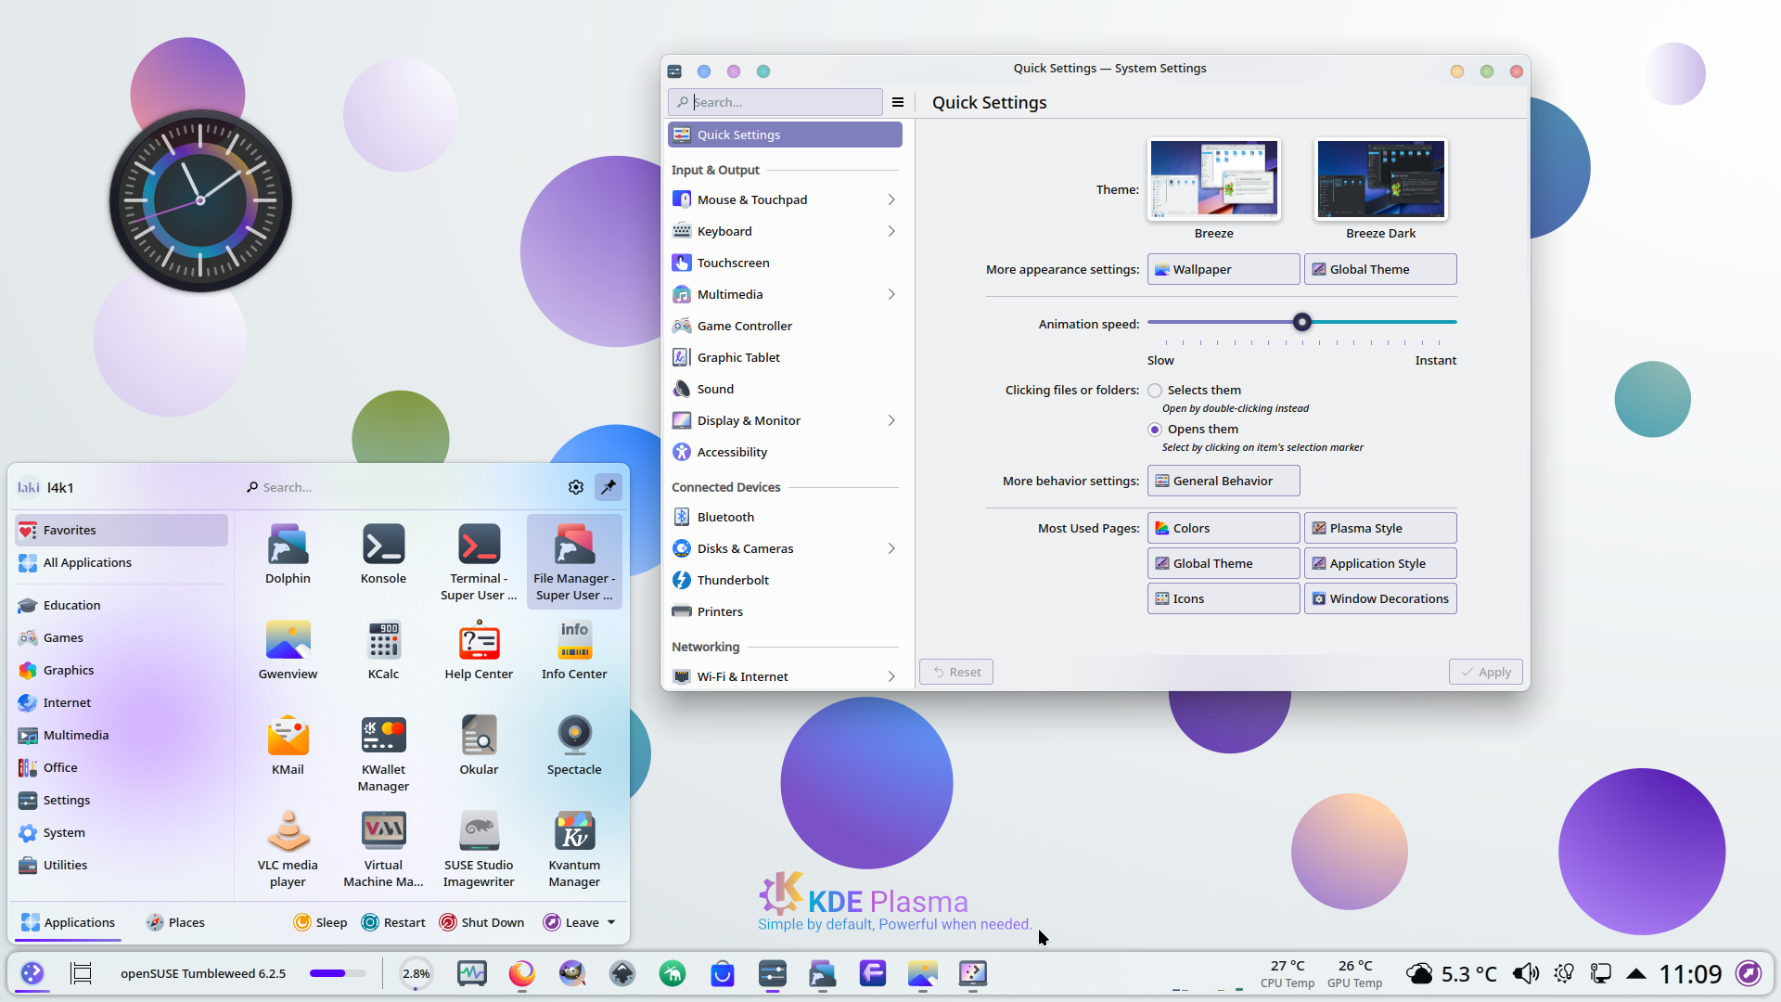Open Info Center
The height and width of the screenshot is (1002, 1781).
tap(574, 650)
